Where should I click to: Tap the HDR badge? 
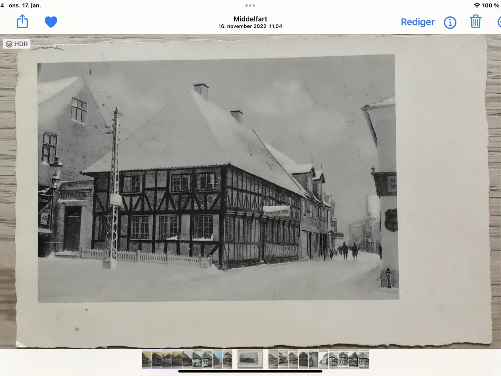coord(17,44)
